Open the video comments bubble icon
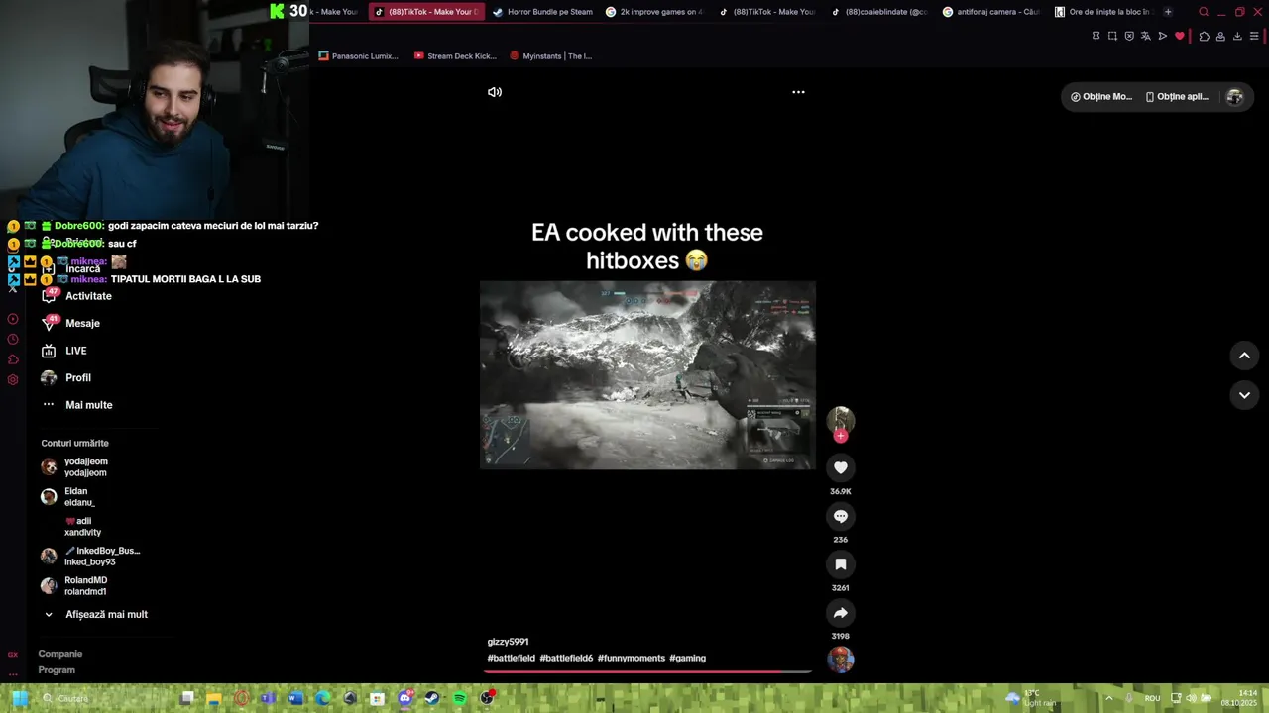This screenshot has width=1269, height=713. click(x=840, y=516)
